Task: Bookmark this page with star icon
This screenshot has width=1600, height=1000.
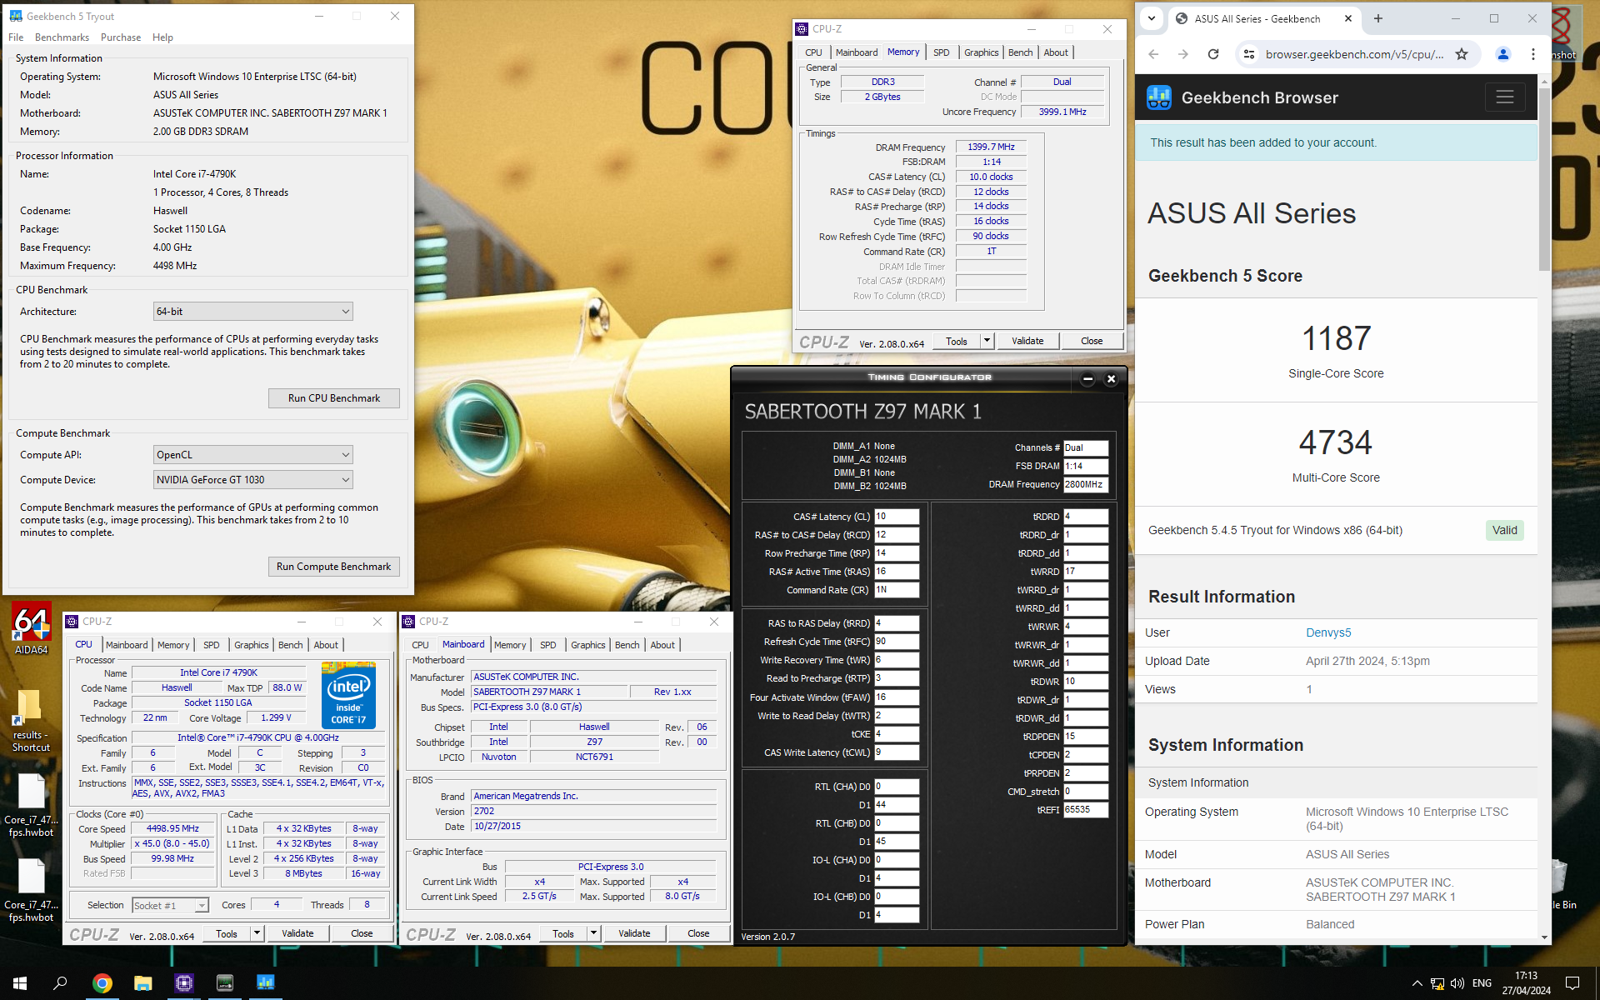Action: (x=1462, y=54)
